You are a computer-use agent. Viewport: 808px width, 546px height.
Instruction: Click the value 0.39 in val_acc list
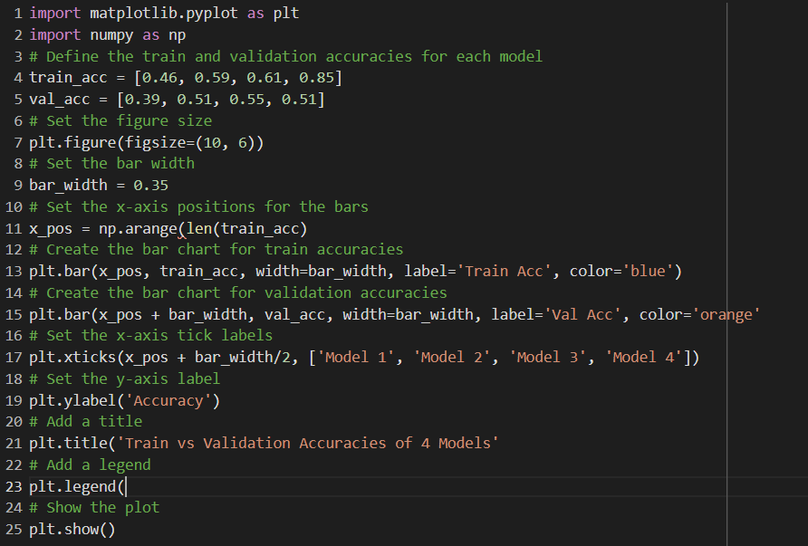pyautogui.click(x=142, y=99)
